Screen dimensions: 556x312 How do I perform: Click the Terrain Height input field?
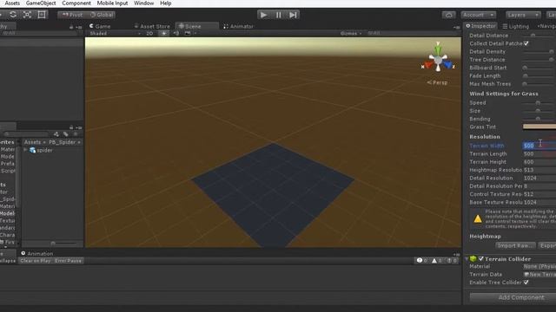pos(539,162)
